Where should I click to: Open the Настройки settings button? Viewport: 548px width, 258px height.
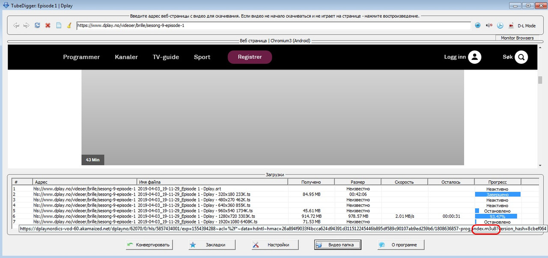[275, 245]
